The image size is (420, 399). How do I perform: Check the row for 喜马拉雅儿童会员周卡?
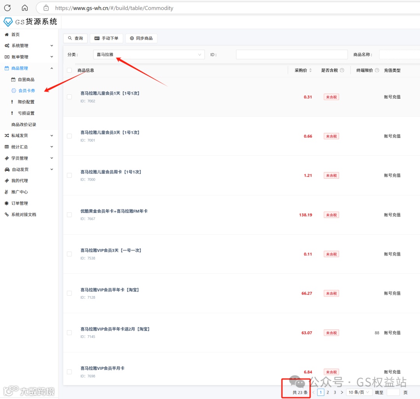(69, 175)
